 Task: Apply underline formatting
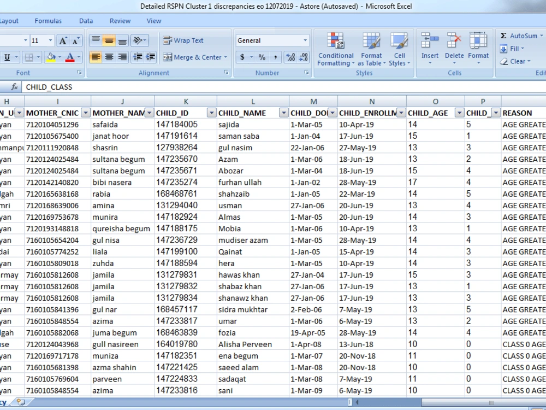pyautogui.click(x=7, y=57)
